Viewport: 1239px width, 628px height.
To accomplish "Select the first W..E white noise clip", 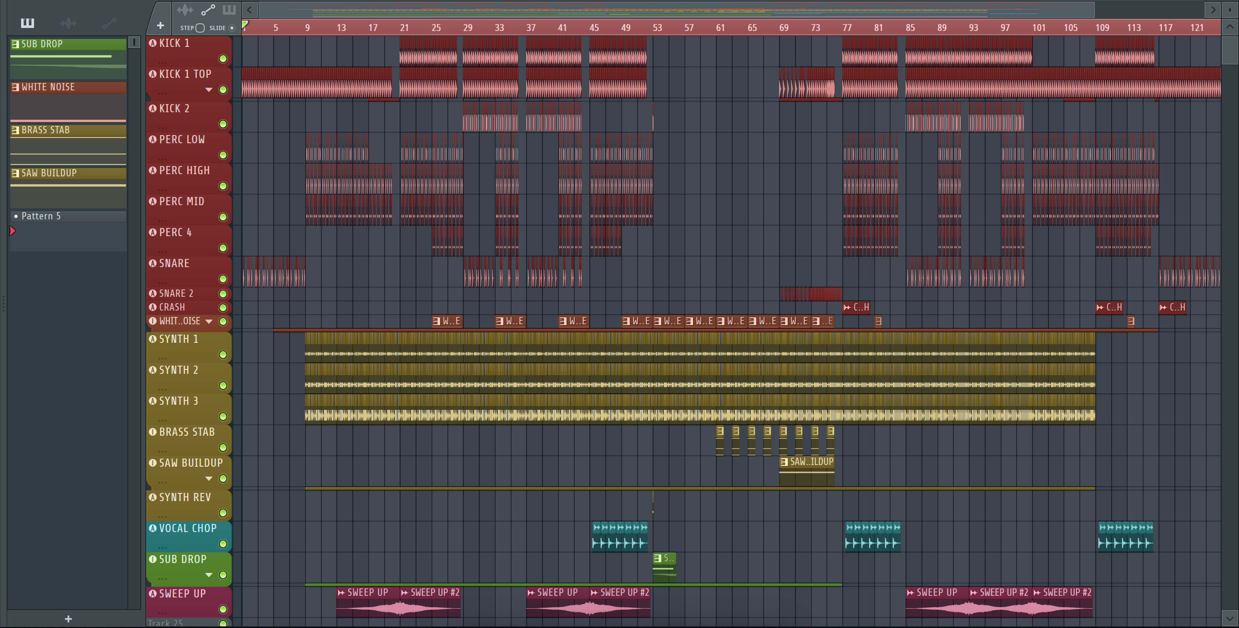I will pyautogui.click(x=447, y=321).
